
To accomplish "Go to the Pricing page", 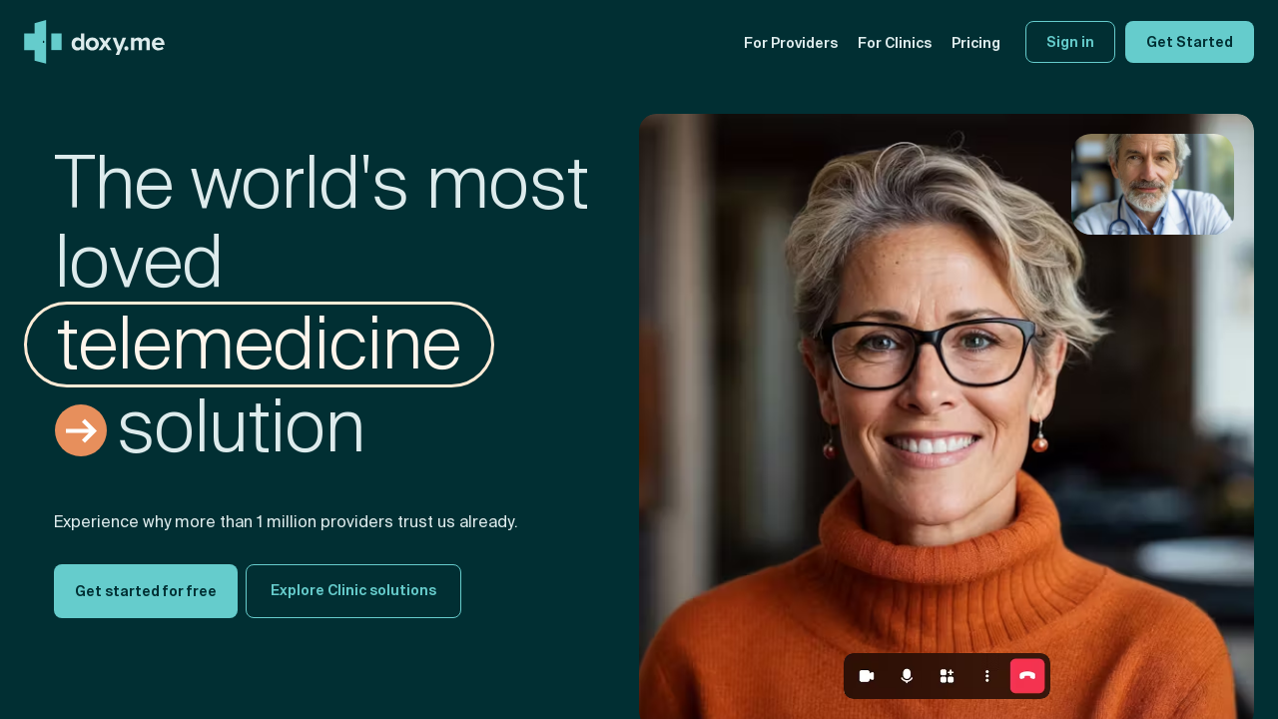I will (x=975, y=42).
